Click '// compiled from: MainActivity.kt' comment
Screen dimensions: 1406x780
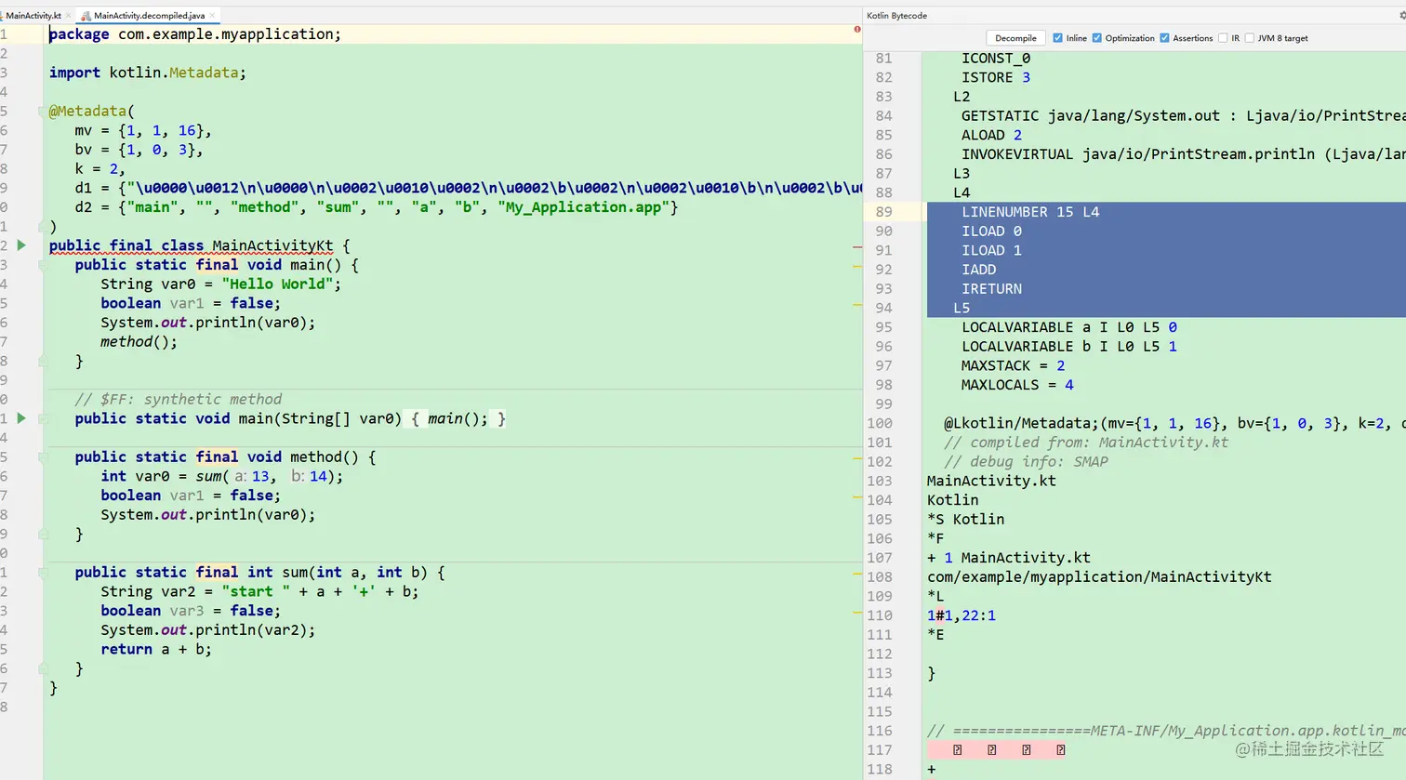tap(1086, 443)
